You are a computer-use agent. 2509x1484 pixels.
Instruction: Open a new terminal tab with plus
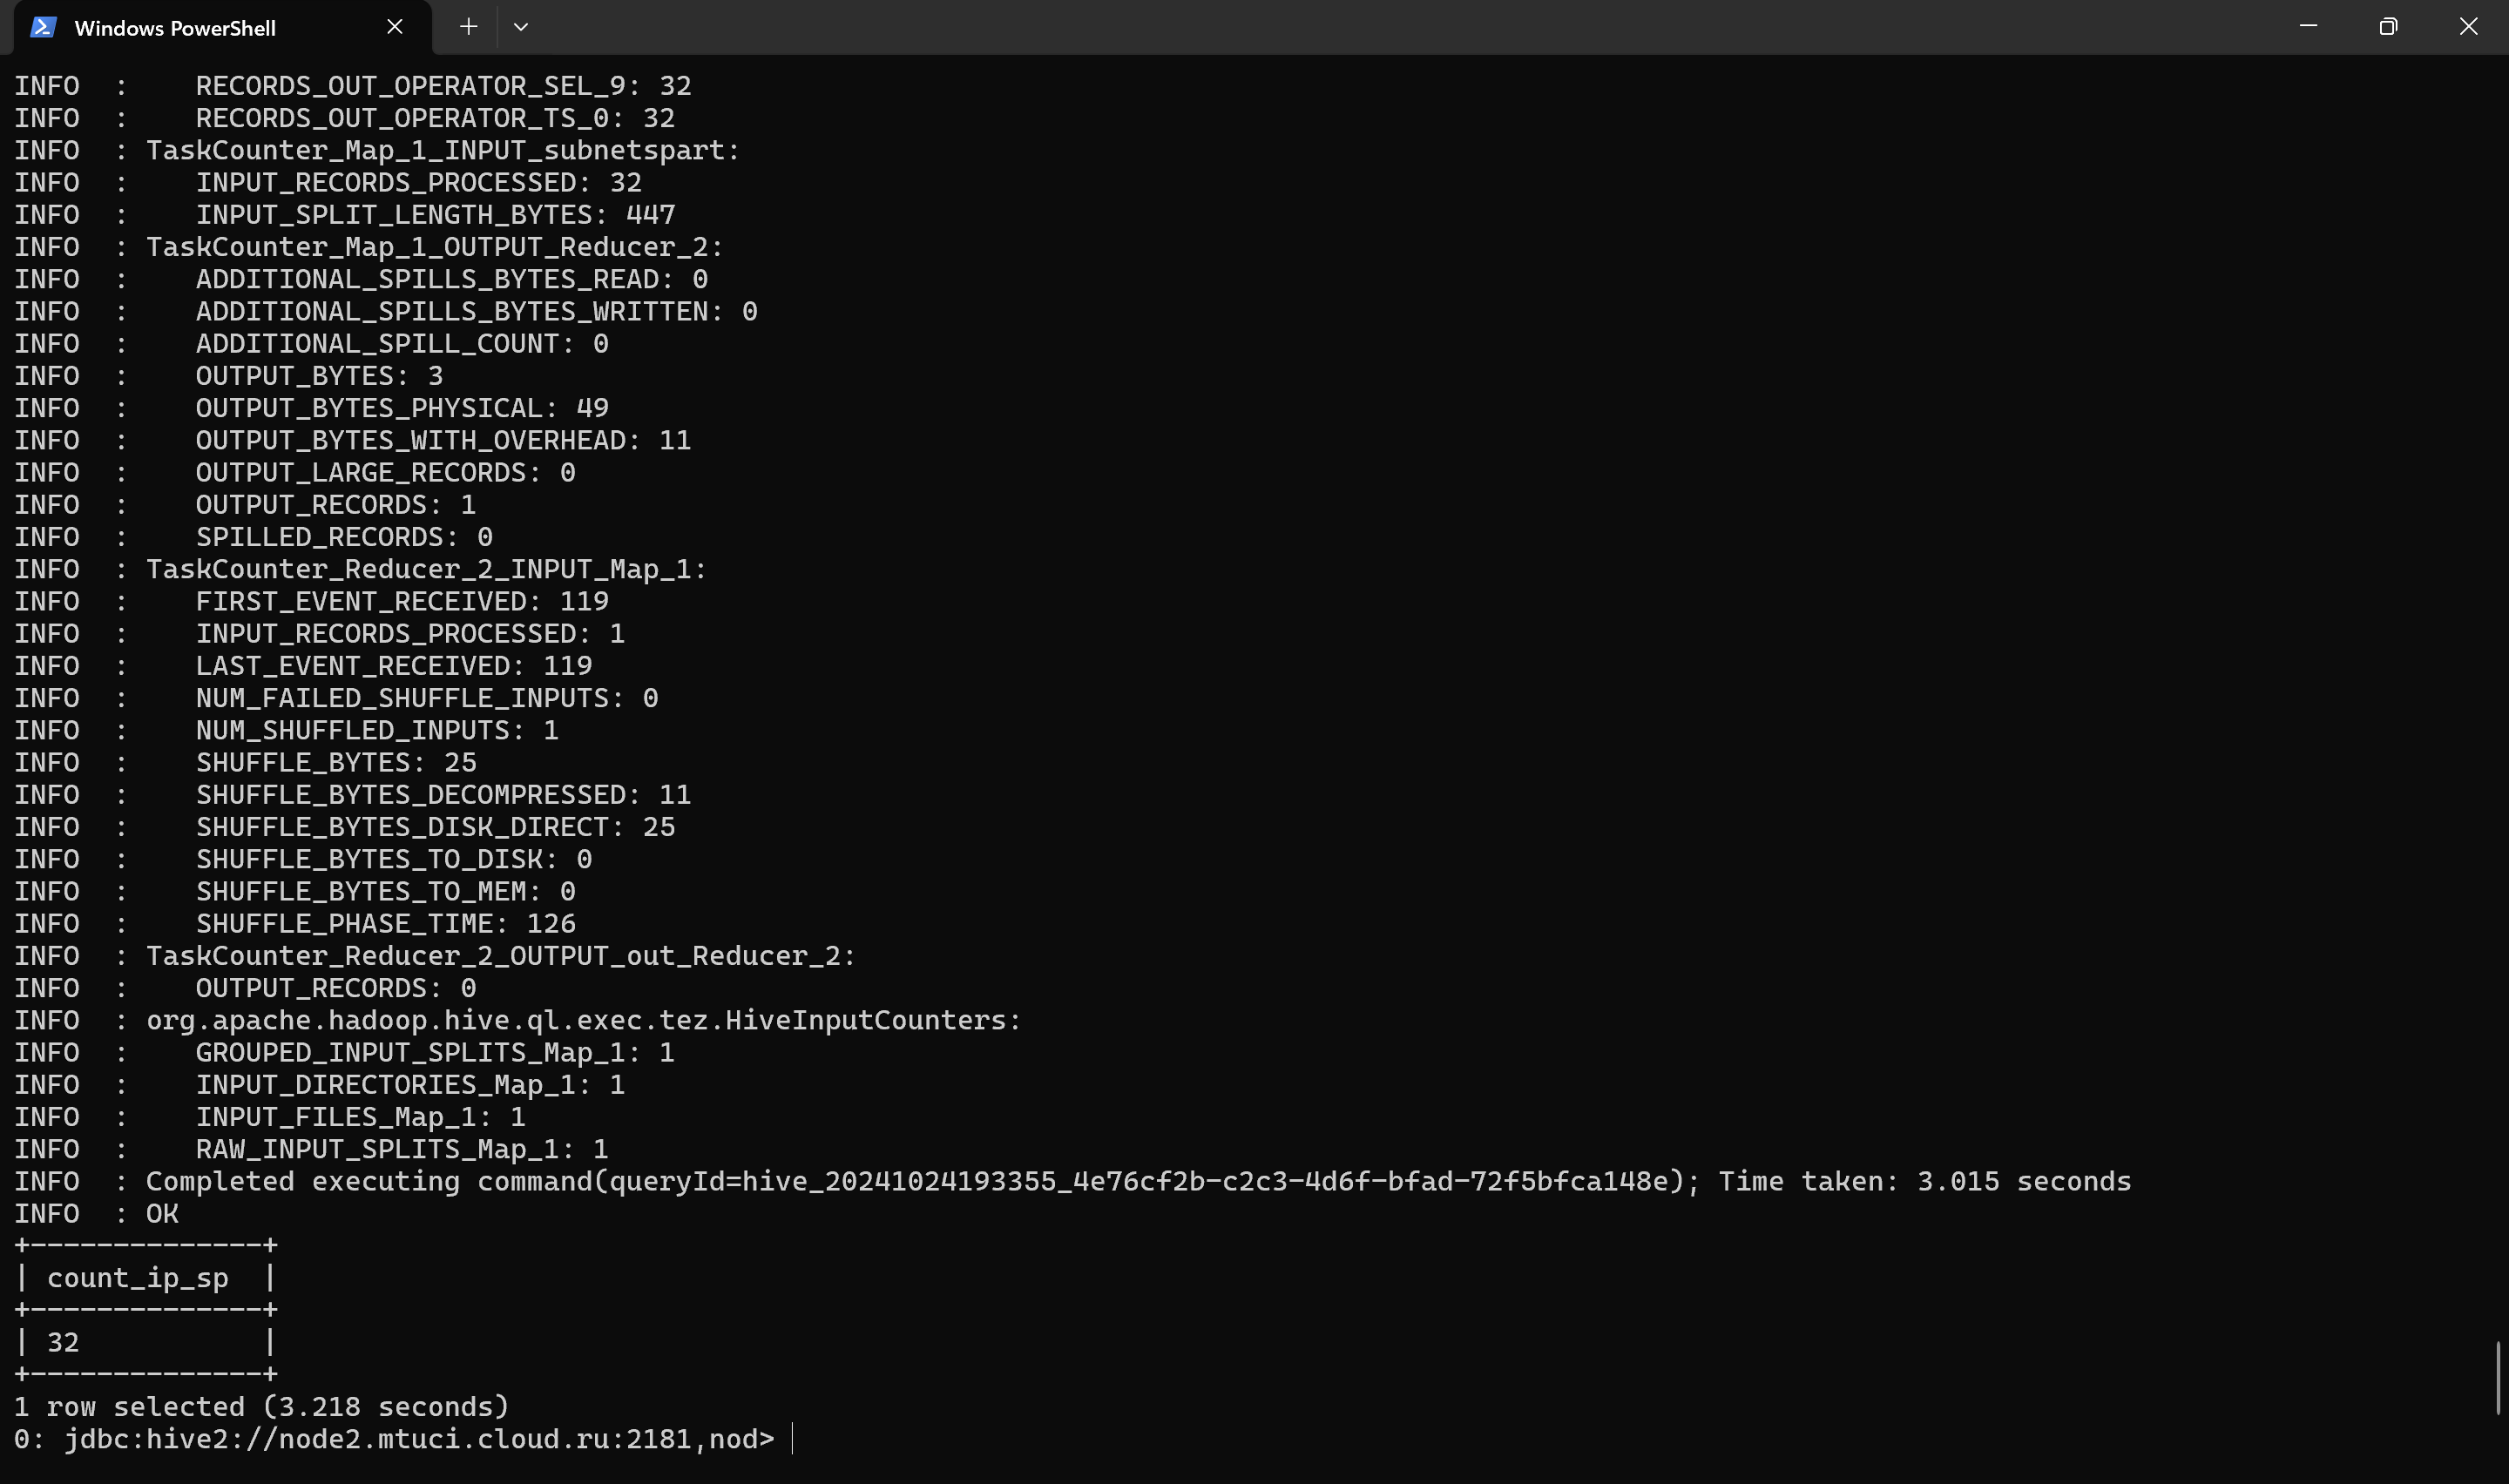pos(468,27)
